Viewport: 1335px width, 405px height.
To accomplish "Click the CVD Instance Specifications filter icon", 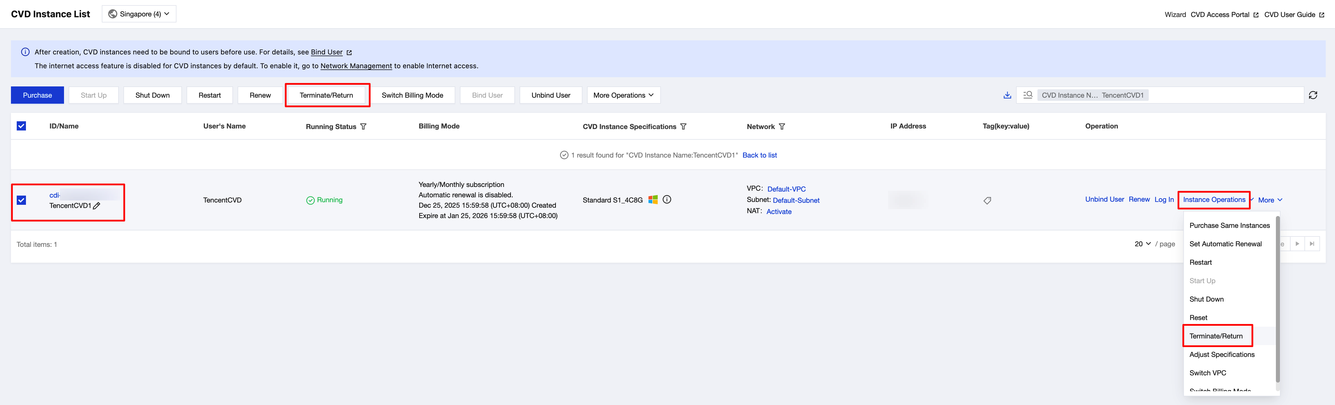I will [684, 126].
